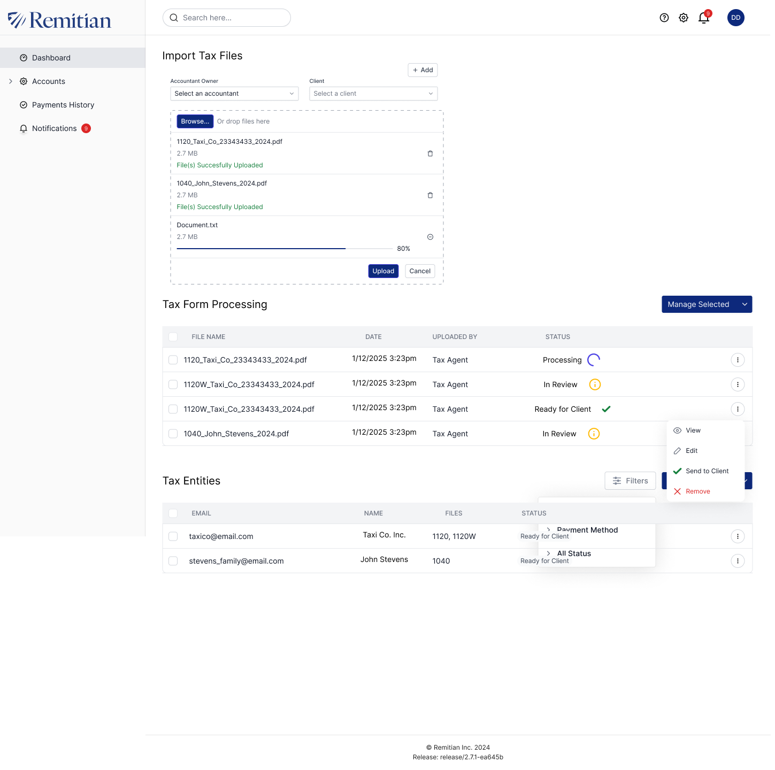Viewport: 775px width, 770px height.
Task: Check the 1040_John_Stevens_2024.pdf row
Action: [173, 434]
